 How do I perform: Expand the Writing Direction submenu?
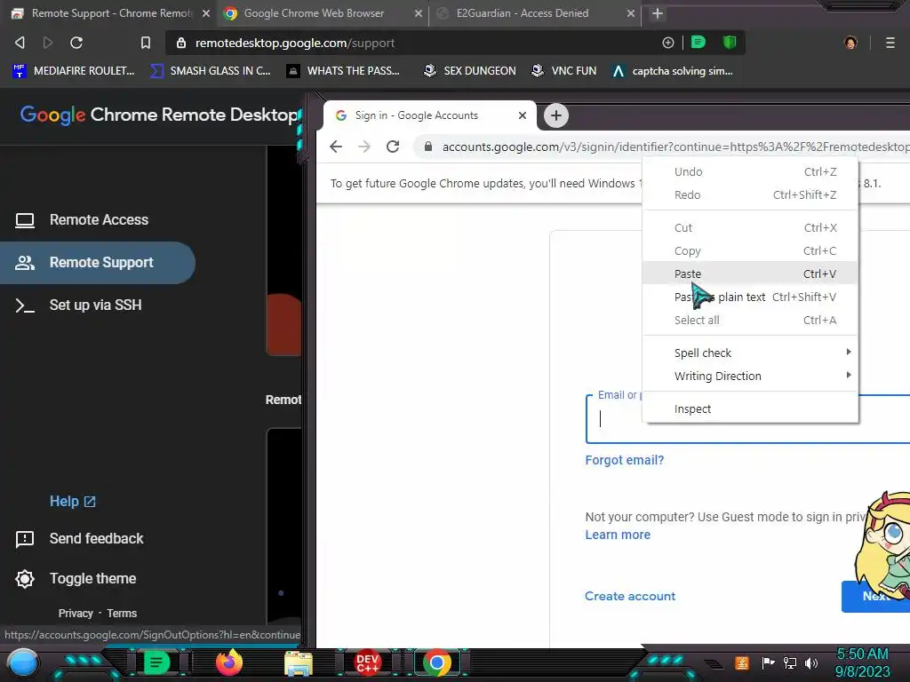coord(750,376)
